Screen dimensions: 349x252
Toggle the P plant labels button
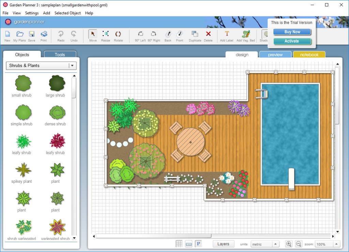click(x=198, y=244)
